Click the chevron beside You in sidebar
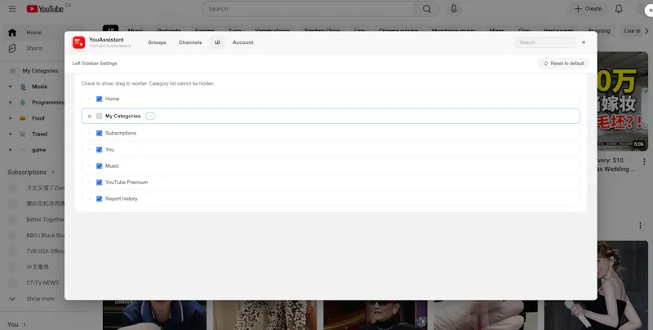This screenshot has height=330, width=653. (24, 324)
